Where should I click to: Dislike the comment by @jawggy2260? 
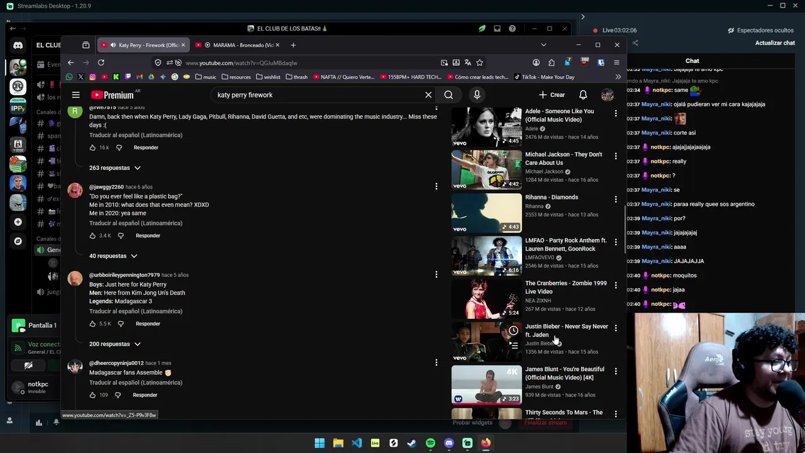[121, 236]
